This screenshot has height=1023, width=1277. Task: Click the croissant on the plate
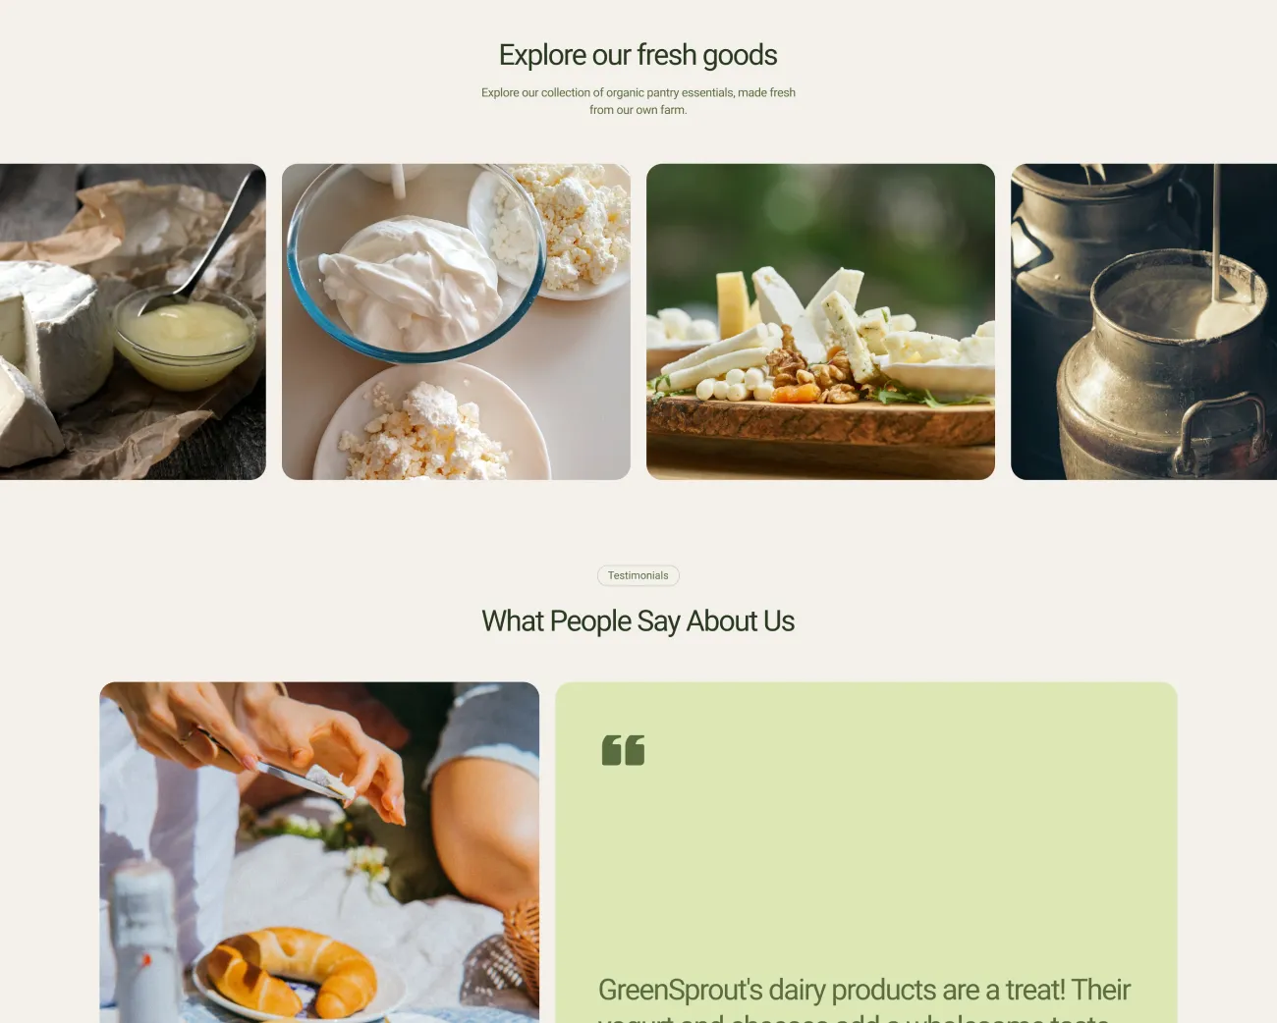tap(291, 972)
